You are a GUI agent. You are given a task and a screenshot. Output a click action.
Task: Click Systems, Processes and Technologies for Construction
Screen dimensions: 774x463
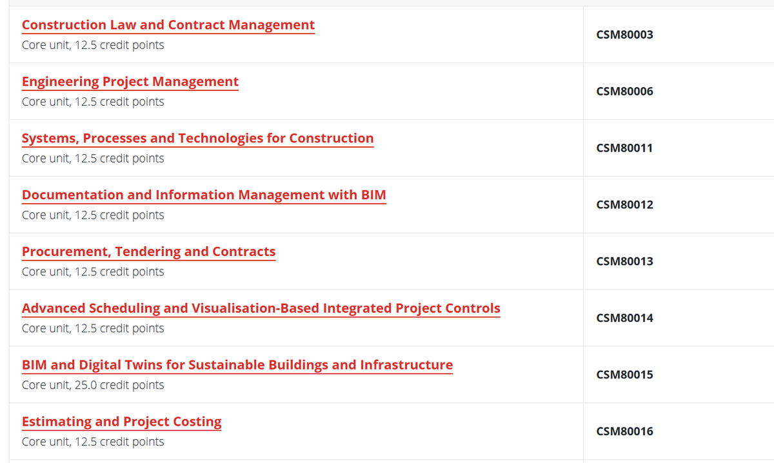pyautogui.click(x=197, y=139)
